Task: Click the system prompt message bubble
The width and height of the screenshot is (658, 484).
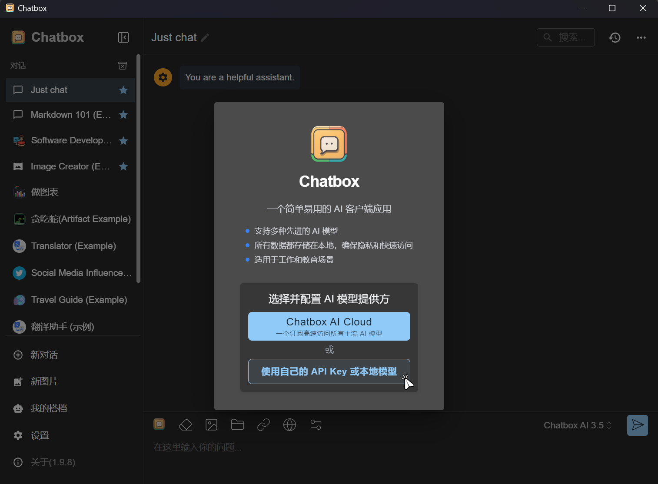Action: pyautogui.click(x=240, y=77)
